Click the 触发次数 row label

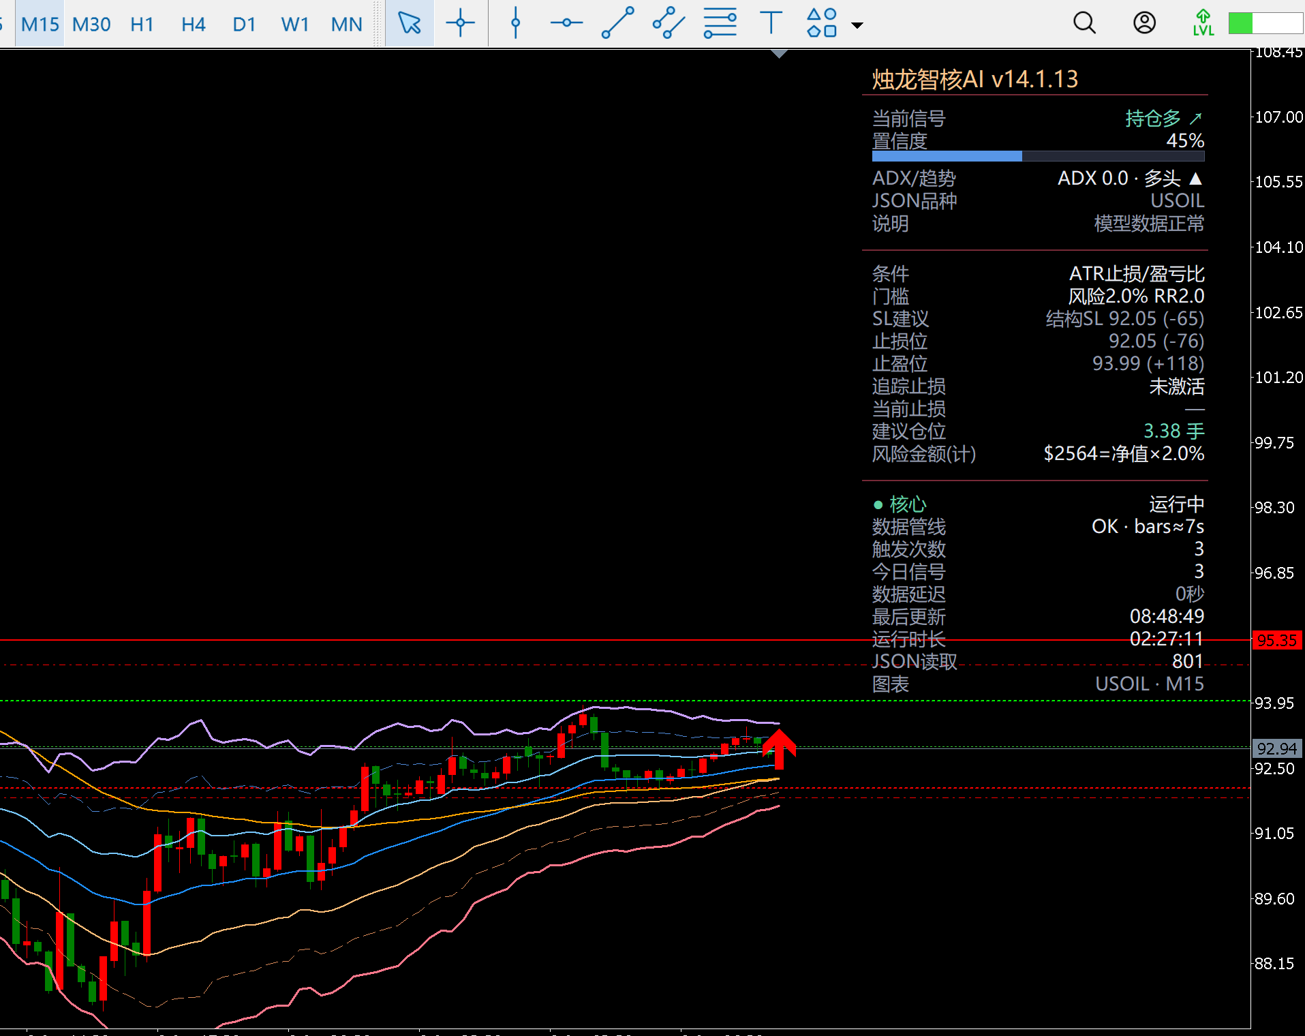pos(909,549)
